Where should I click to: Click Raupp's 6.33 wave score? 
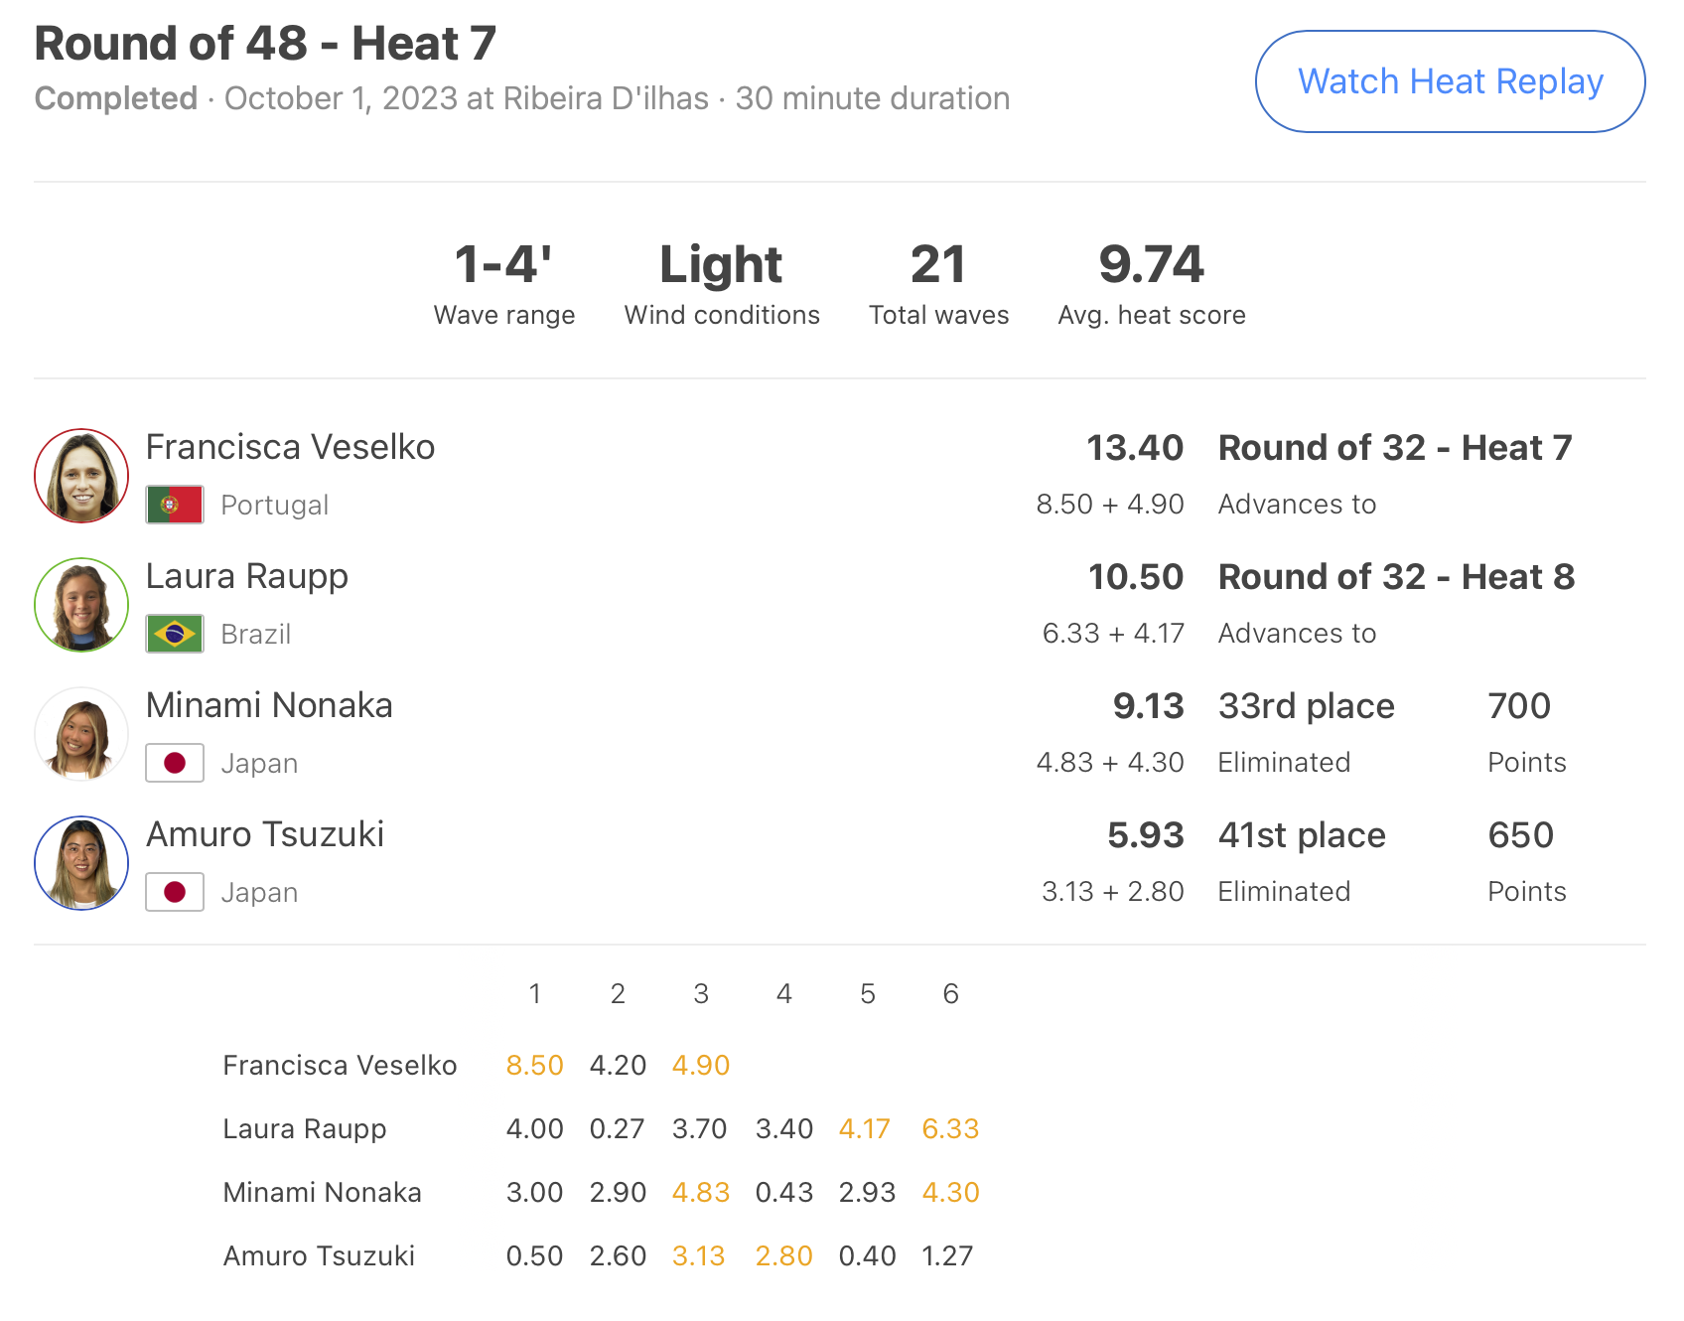click(x=950, y=1128)
